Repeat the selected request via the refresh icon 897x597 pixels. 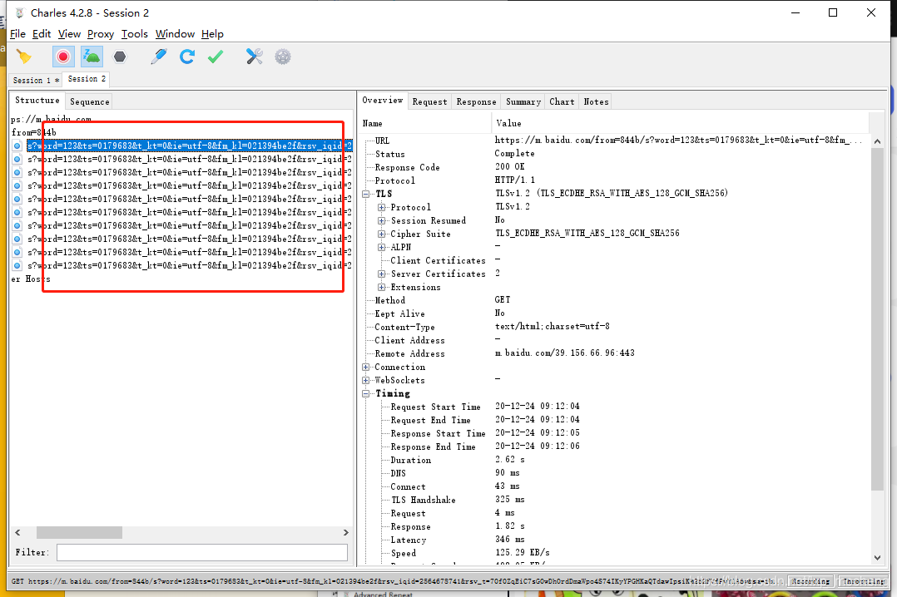187,57
